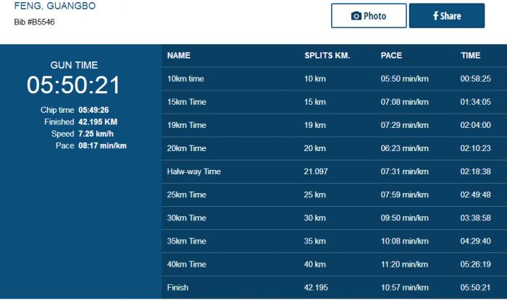Click the Finish row time 05:50:21

(475, 288)
